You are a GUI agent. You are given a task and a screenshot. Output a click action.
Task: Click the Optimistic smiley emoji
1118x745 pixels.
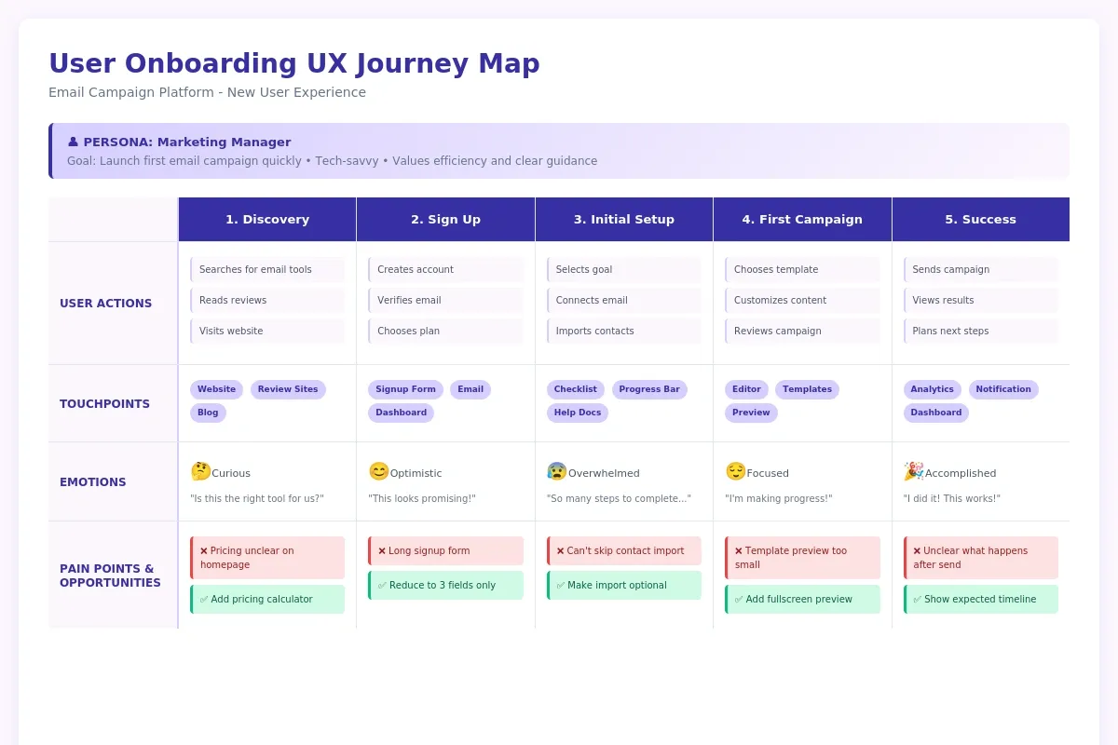(379, 472)
